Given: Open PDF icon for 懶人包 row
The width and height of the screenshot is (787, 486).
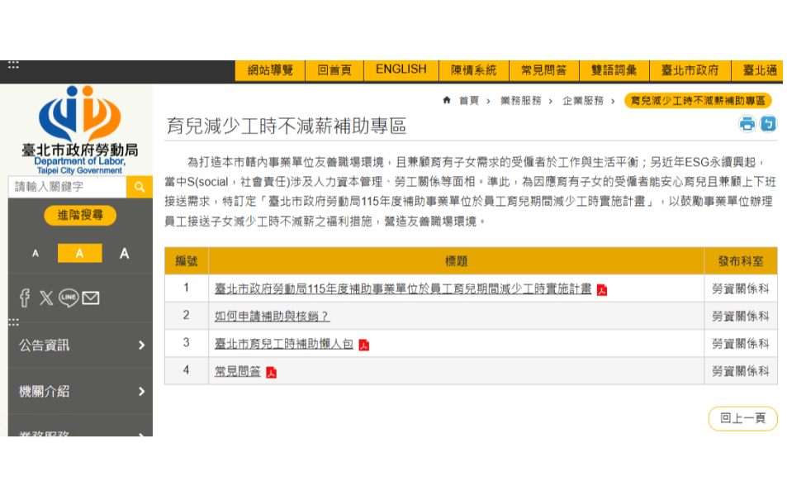Looking at the screenshot, I should [x=364, y=345].
